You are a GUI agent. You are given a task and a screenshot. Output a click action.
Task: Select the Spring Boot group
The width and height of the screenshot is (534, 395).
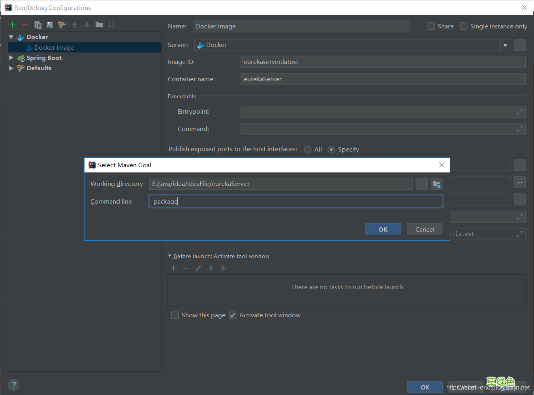[x=44, y=58]
